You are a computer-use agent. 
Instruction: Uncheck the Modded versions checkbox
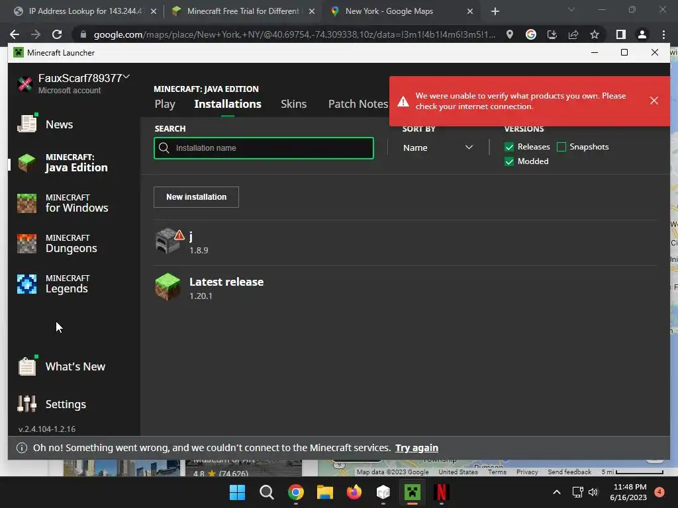[509, 161]
